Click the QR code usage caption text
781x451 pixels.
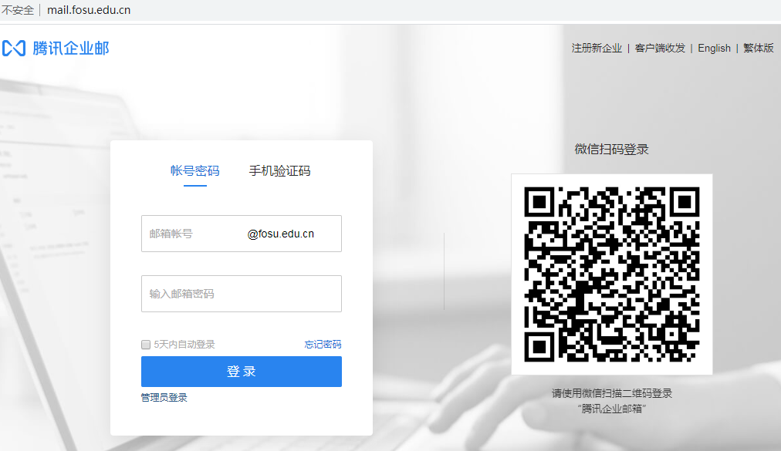coord(612,400)
